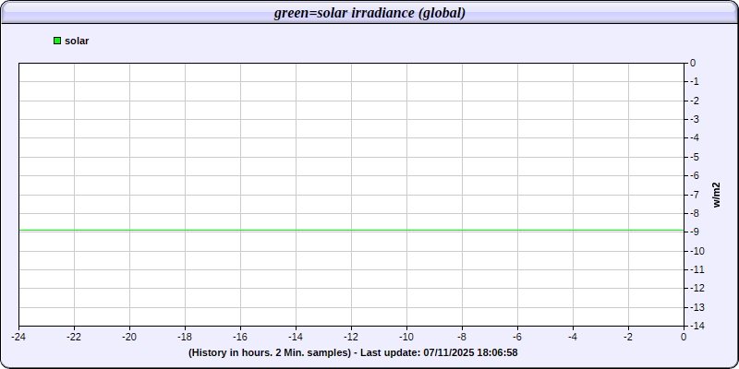The height and width of the screenshot is (369, 739).
Task: Pick the -6 hour mark on the horizontal axis
Action: pos(517,337)
